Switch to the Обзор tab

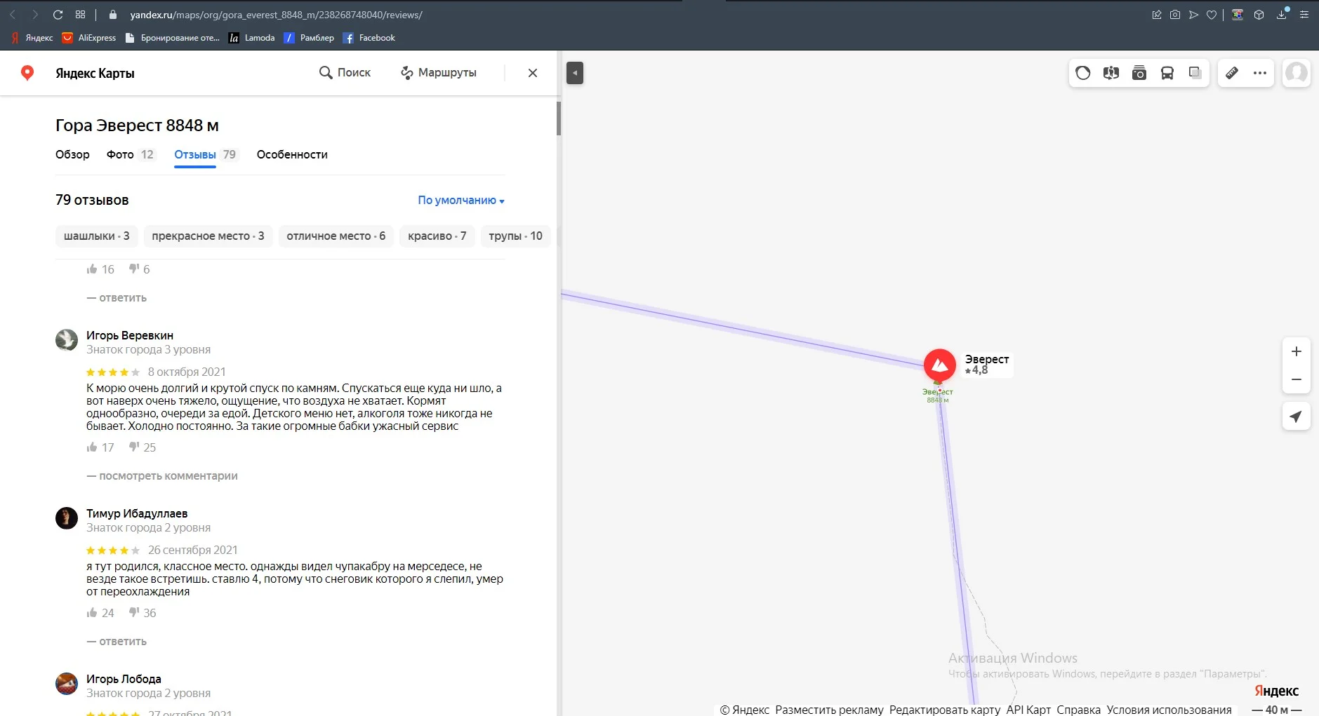pos(72,154)
